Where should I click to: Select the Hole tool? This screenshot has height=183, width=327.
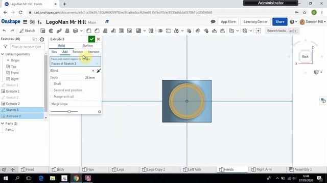tap(129, 30)
